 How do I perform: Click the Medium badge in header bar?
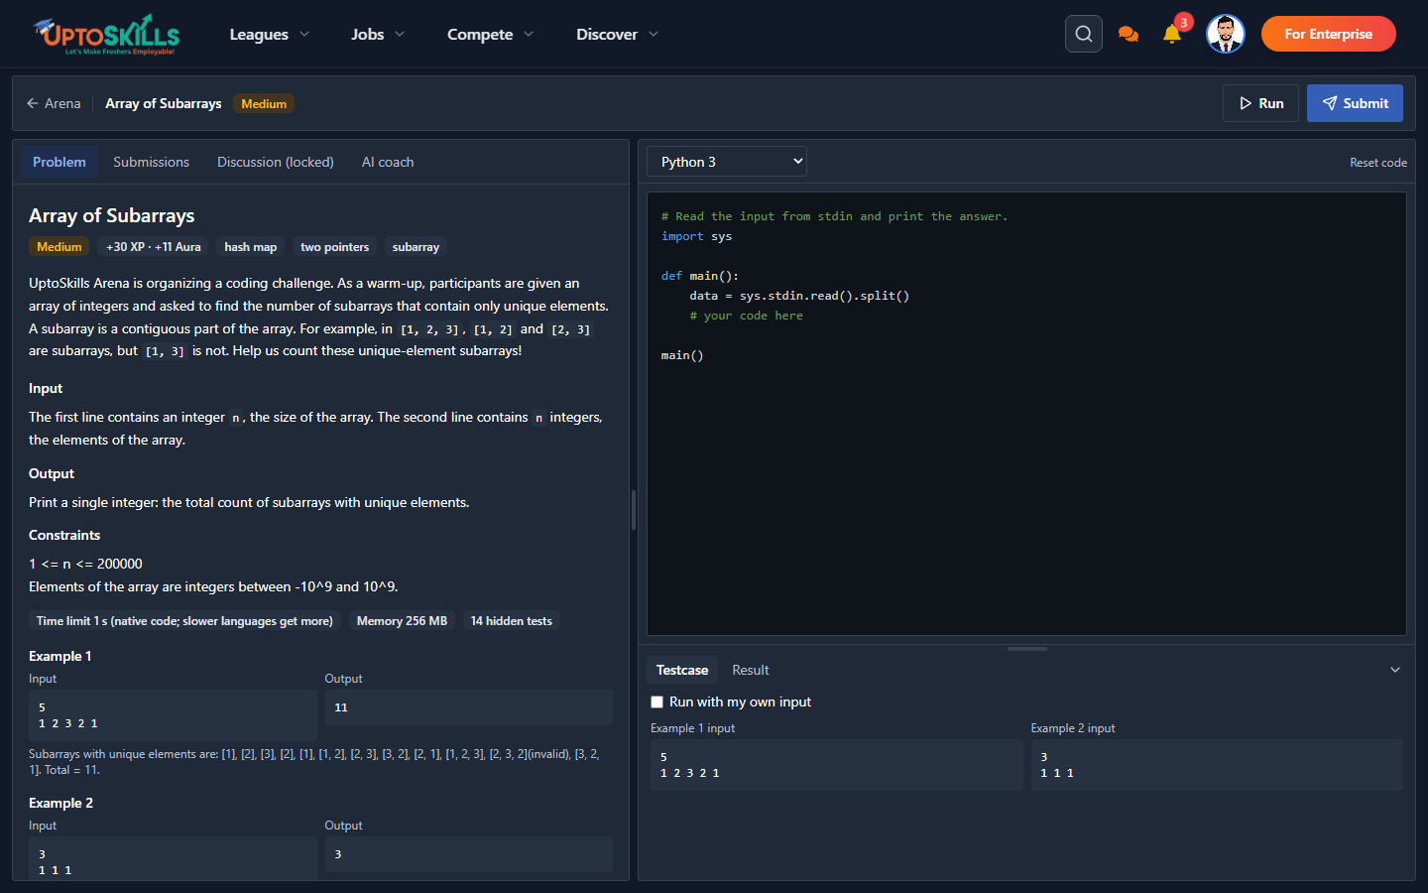(x=264, y=103)
